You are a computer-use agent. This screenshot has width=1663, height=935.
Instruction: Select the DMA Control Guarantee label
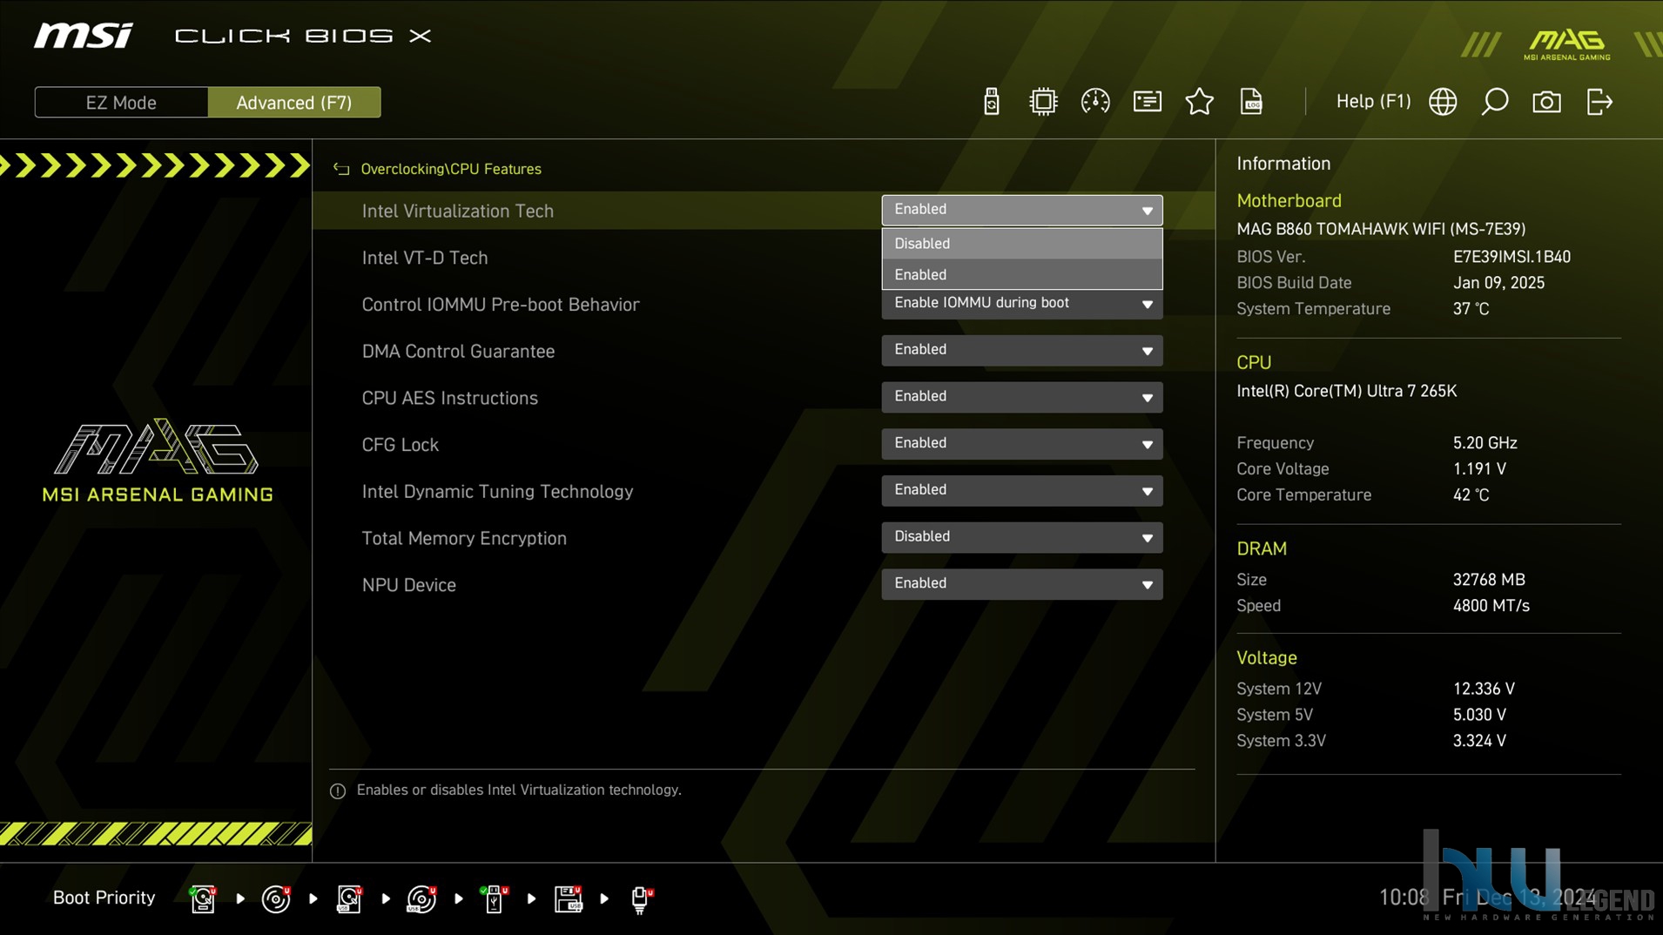[x=458, y=351]
